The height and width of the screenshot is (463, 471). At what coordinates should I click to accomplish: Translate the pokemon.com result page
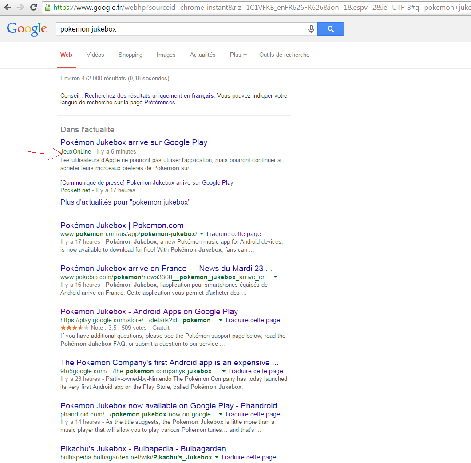click(233, 234)
